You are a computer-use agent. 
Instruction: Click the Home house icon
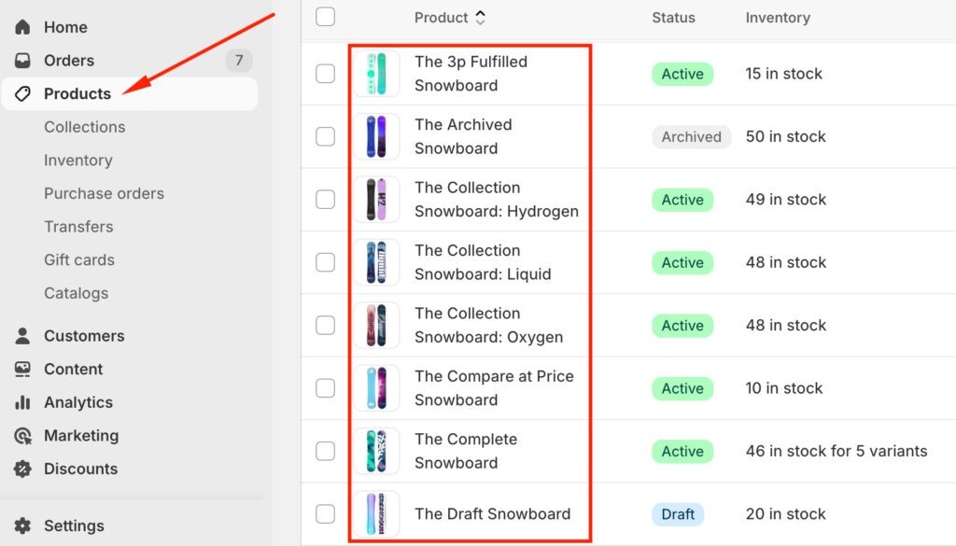[x=23, y=27]
